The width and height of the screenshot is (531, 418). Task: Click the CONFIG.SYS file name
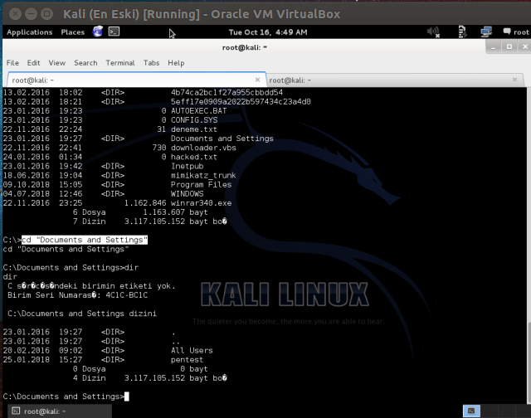click(x=194, y=120)
